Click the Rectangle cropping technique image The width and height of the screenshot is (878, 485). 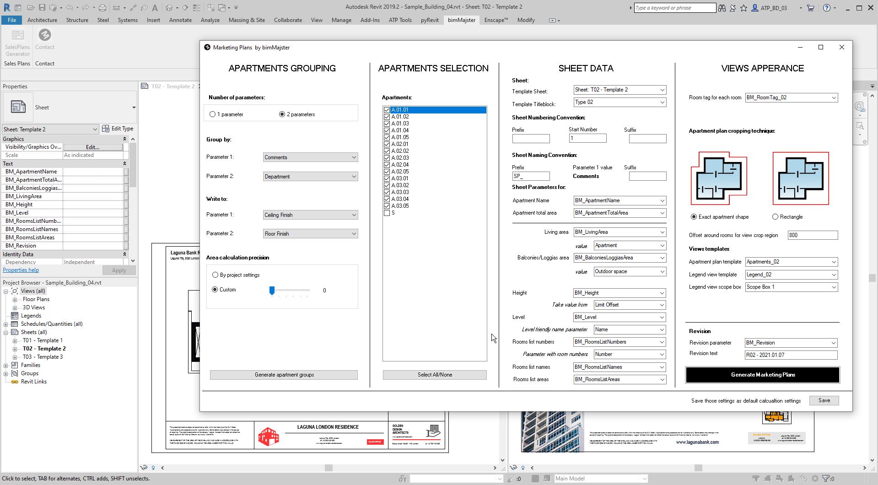coord(800,178)
